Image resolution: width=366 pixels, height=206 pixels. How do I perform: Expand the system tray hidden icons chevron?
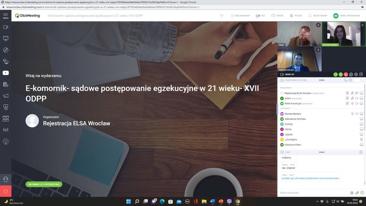tap(317, 201)
